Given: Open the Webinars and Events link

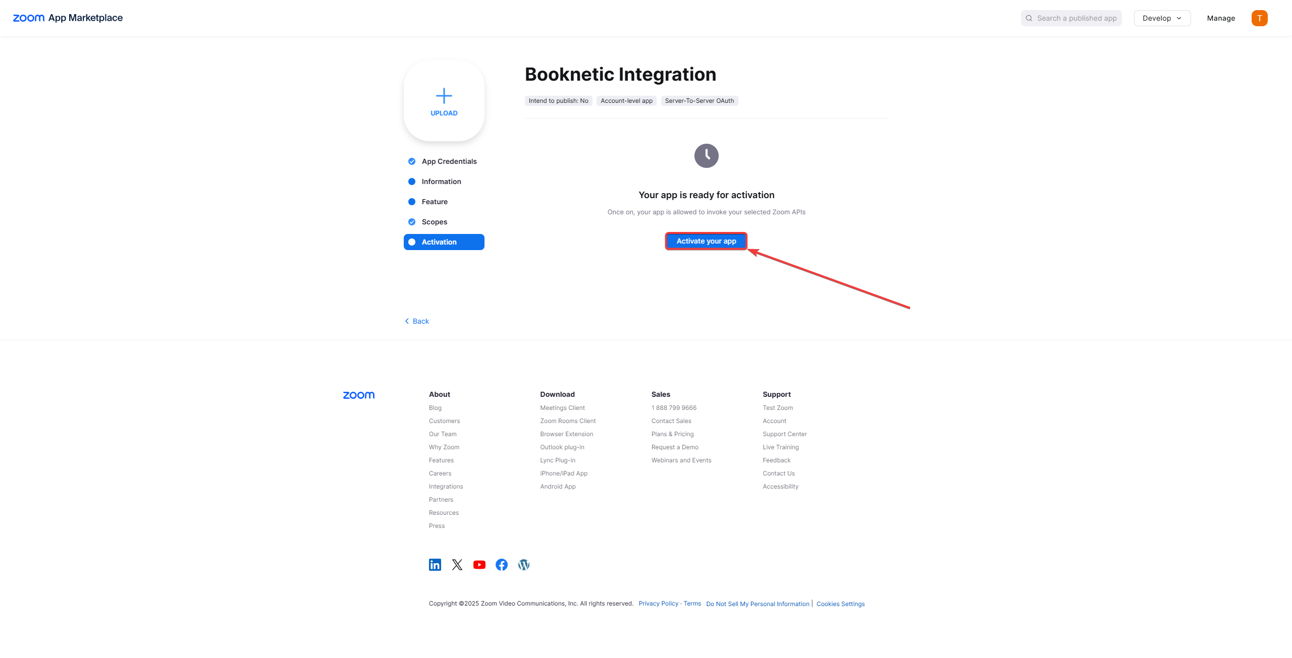Looking at the screenshot, I should 681,460.
